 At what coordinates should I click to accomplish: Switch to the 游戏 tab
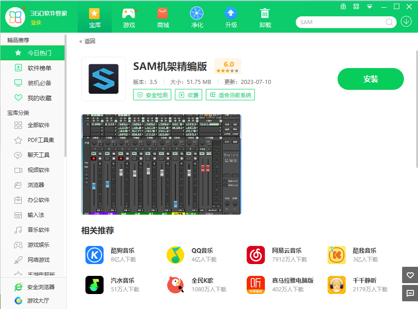tap(129, 18)
